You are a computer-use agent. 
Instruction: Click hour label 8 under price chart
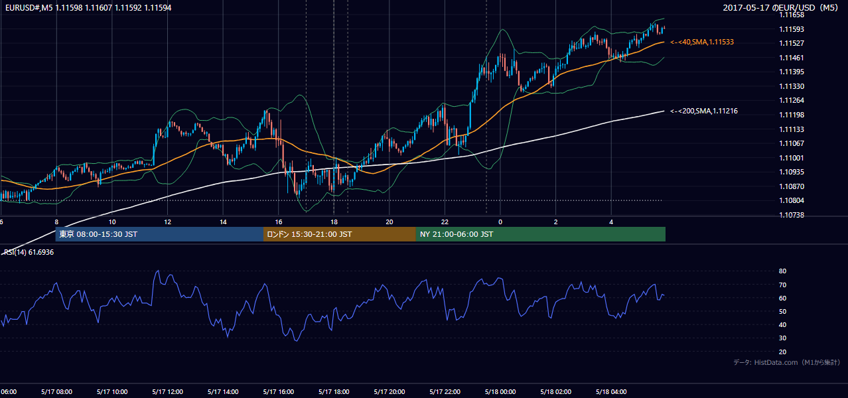56,222
